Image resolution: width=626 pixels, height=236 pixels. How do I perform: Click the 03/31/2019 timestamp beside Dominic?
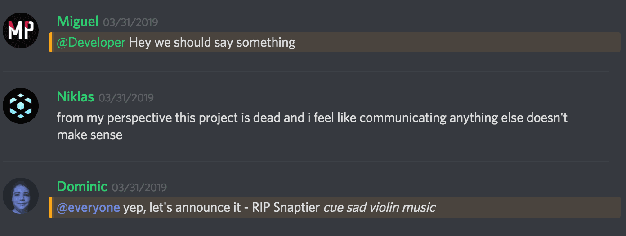click(139, 187)
